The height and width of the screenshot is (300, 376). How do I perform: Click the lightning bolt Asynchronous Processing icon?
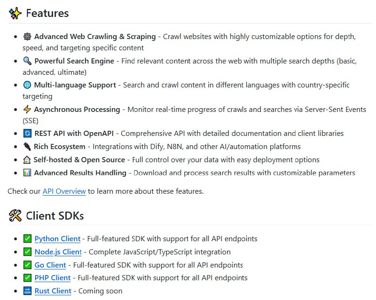27,110
